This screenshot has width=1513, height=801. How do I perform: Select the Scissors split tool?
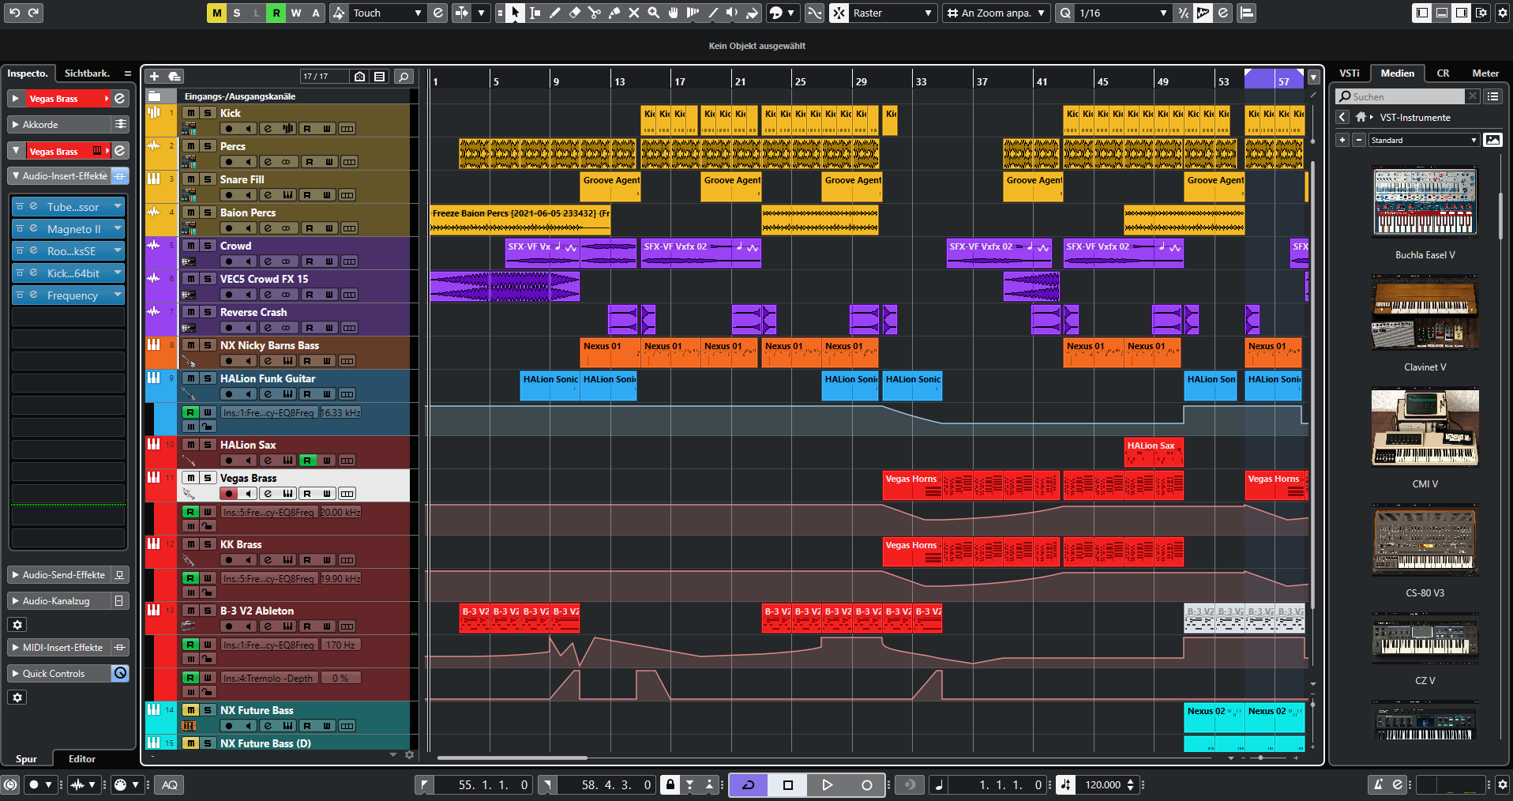[x=595, y=13]
